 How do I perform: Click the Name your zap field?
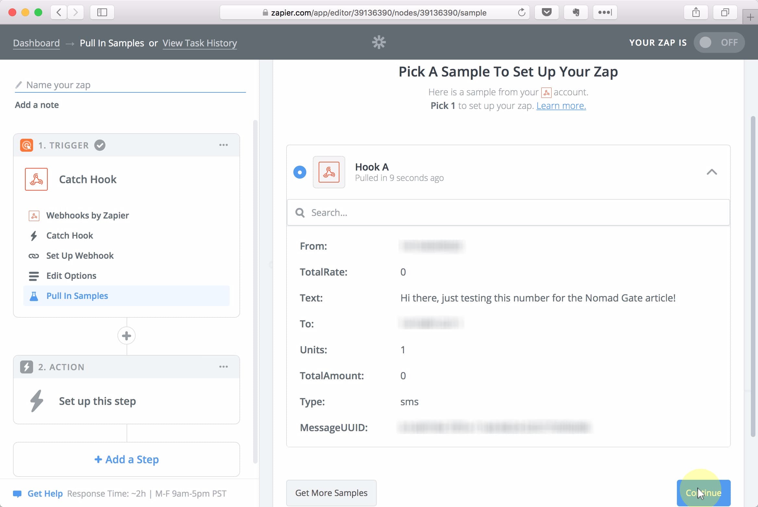(x=130, y=85)
